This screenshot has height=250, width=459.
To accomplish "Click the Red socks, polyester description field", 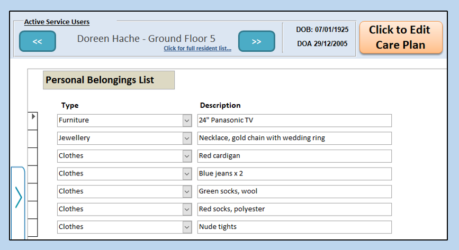I will 294,209.
